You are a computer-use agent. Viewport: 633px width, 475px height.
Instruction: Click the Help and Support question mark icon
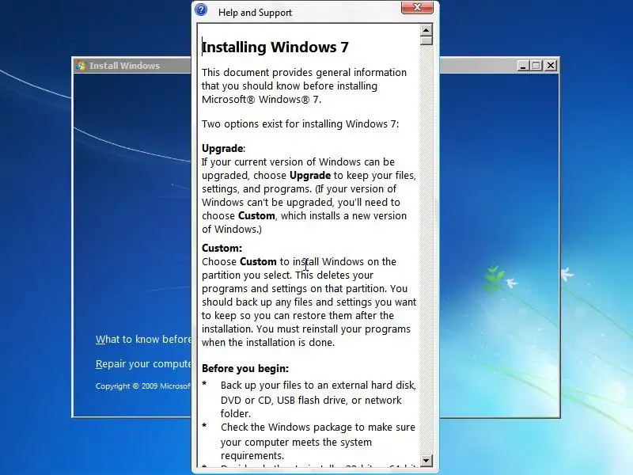pos(201,9)
